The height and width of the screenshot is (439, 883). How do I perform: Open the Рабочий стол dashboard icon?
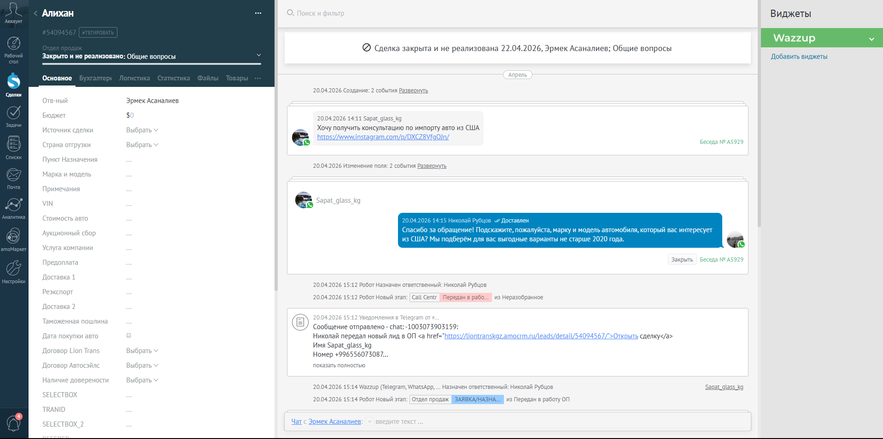pos(13,43)
